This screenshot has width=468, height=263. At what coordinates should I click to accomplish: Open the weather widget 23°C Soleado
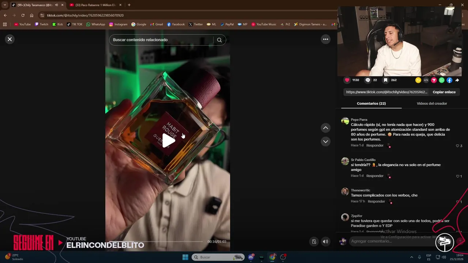click(14, 257)
